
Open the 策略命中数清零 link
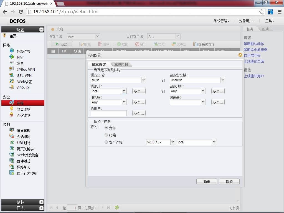pos(255,50)
